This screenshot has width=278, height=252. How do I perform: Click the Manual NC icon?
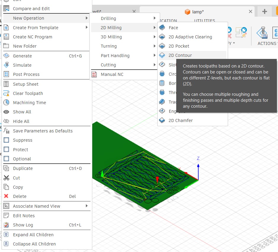94,74
